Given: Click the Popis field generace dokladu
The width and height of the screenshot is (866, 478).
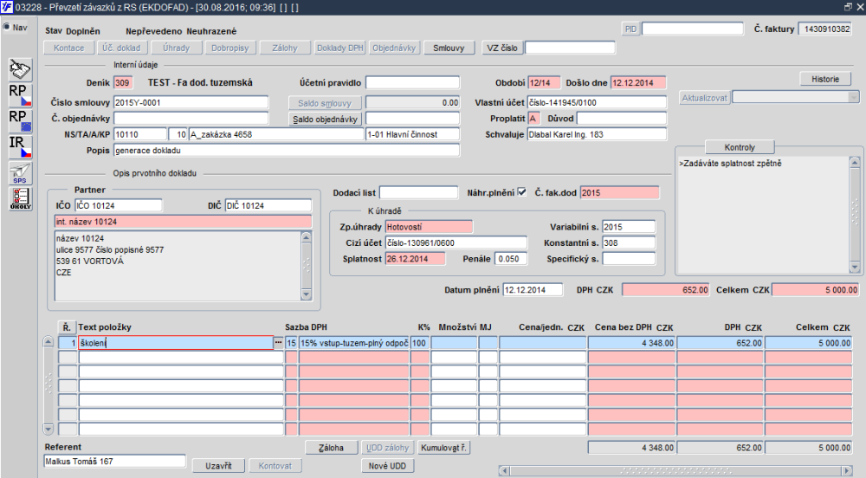Looking at the screenshot, I should point(287,150).
